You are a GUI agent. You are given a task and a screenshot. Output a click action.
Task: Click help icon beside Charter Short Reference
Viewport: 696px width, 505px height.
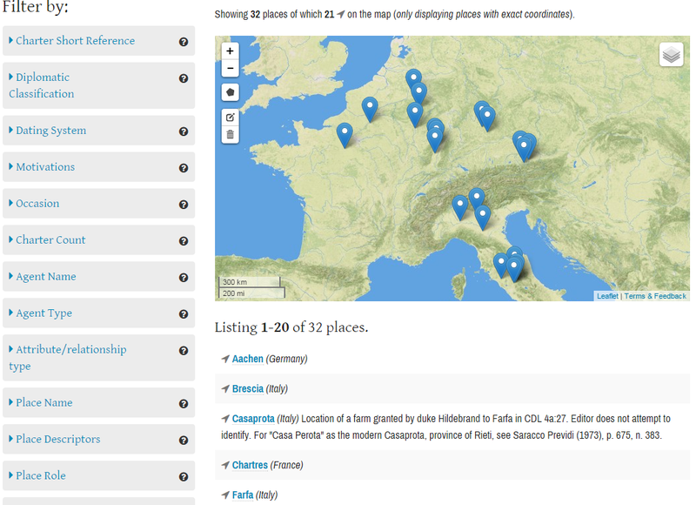tap(184, 42)
